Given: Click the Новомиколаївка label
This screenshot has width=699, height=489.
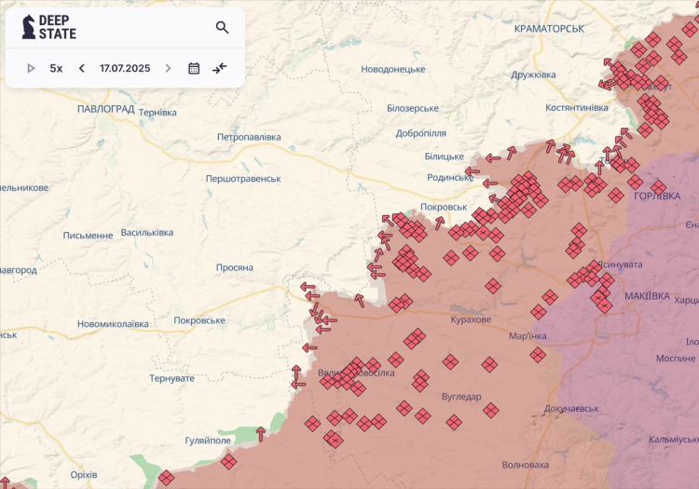Looking at the screenshot, I should pos(113,324).
